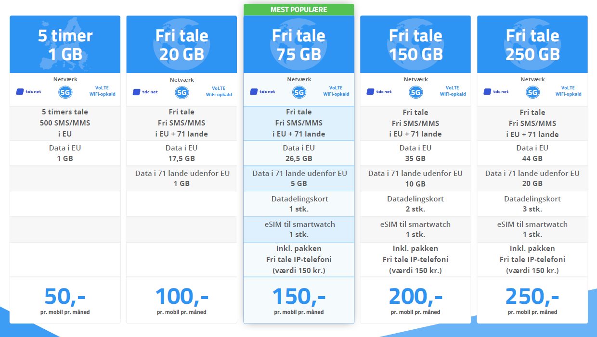Click the 5G icon in the 5 timer 1 GB plan
The height and width of the screenshot is (337, 597).
coord(65,92)
